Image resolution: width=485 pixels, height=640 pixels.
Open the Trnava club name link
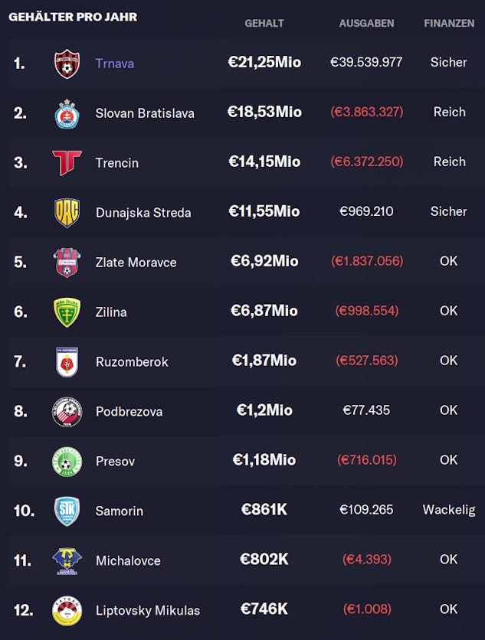[x=114, y=63]
